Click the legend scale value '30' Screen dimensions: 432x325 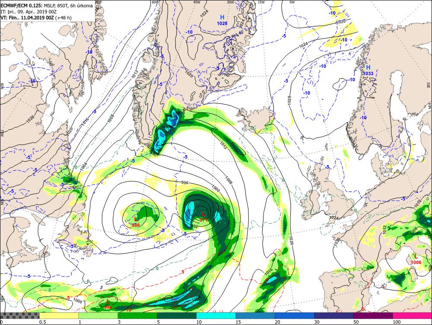317,322
